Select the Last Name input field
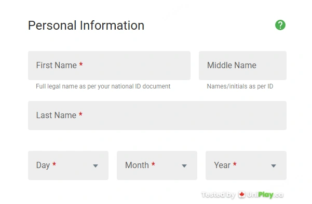 (x=157, y=116)
